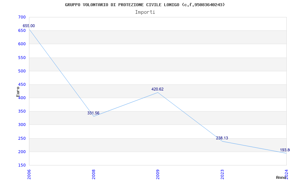
Task: Click the 2023 x-axis year label
Action: click(222, 174)
